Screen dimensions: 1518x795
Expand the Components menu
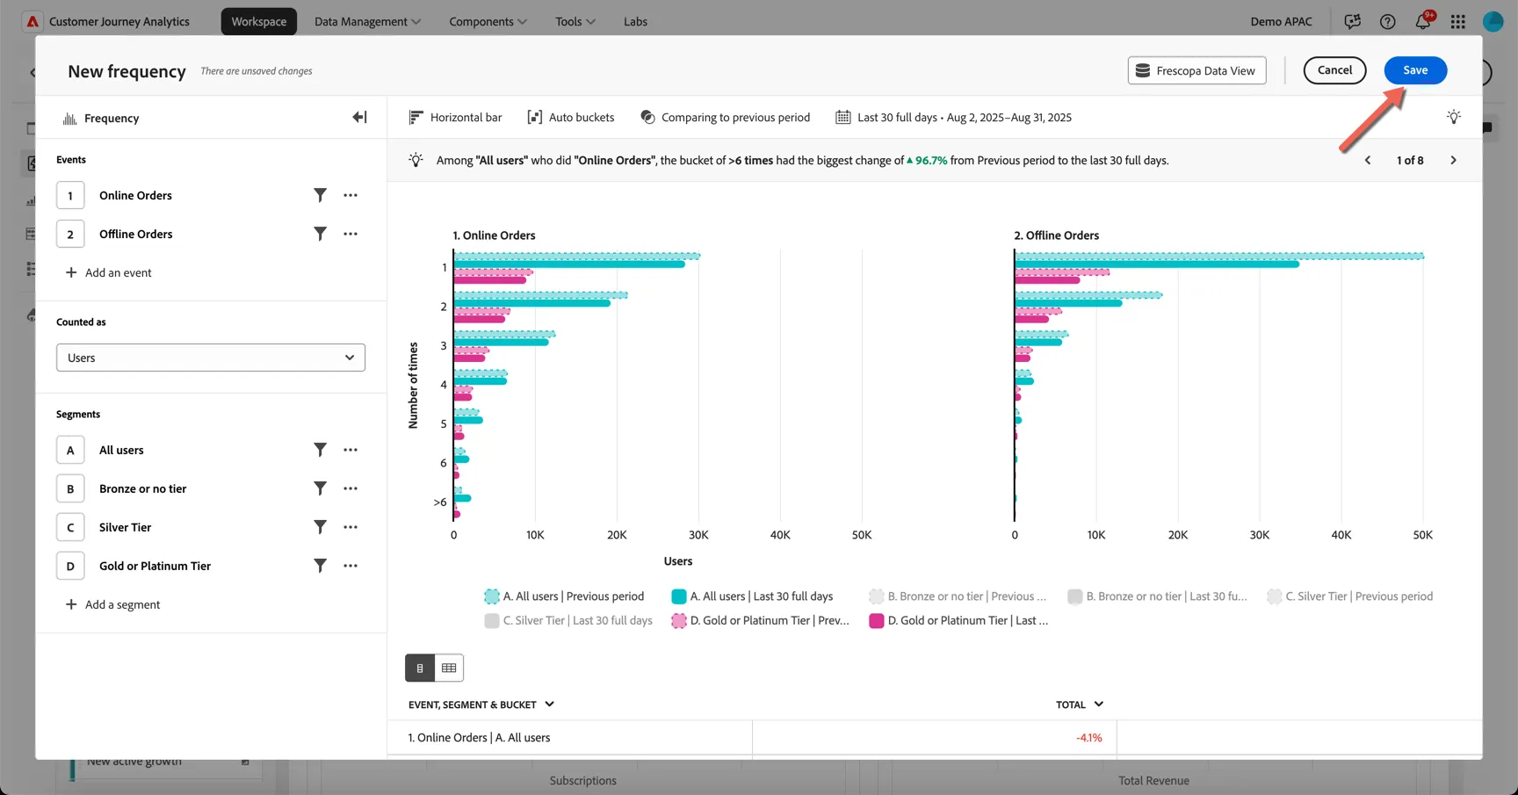[x=488, y=21]
